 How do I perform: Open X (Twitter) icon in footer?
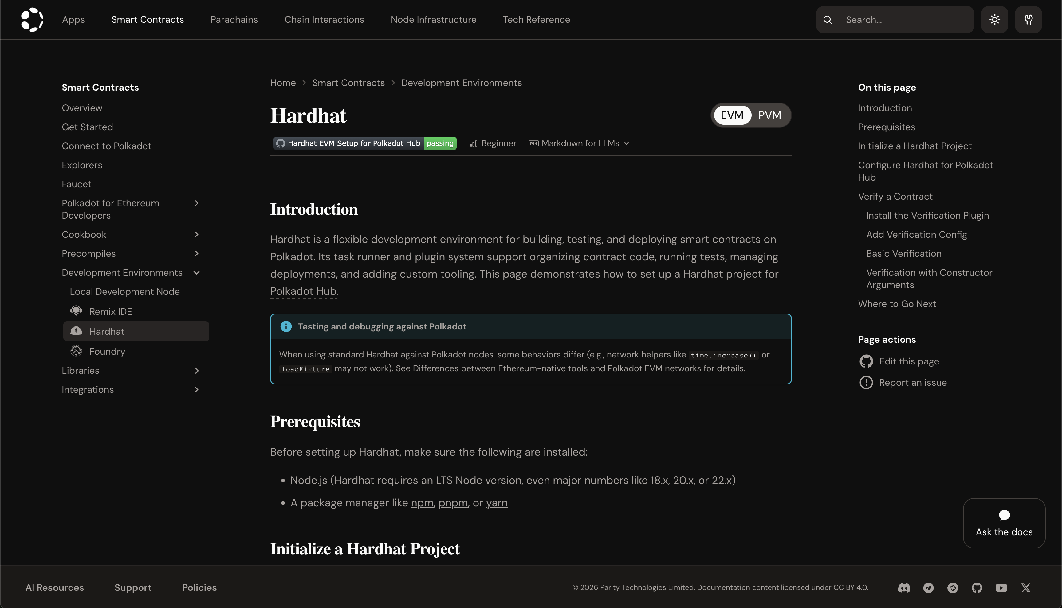pos(1026,588)
